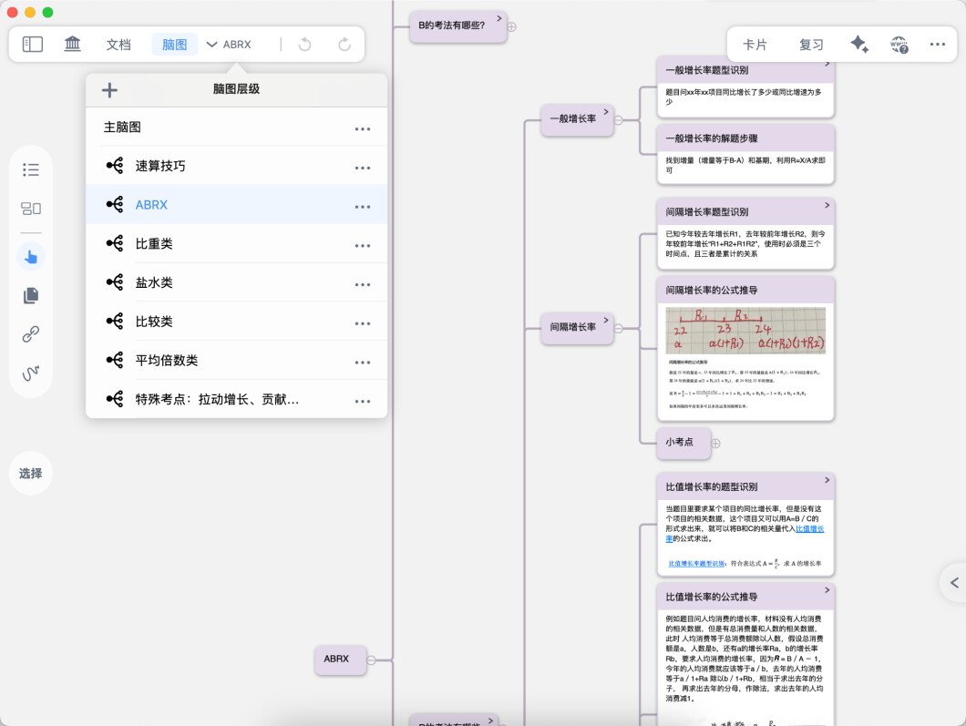
Task: Collapse the 间隔增长率 node branch
Action: tap(619, 326)
